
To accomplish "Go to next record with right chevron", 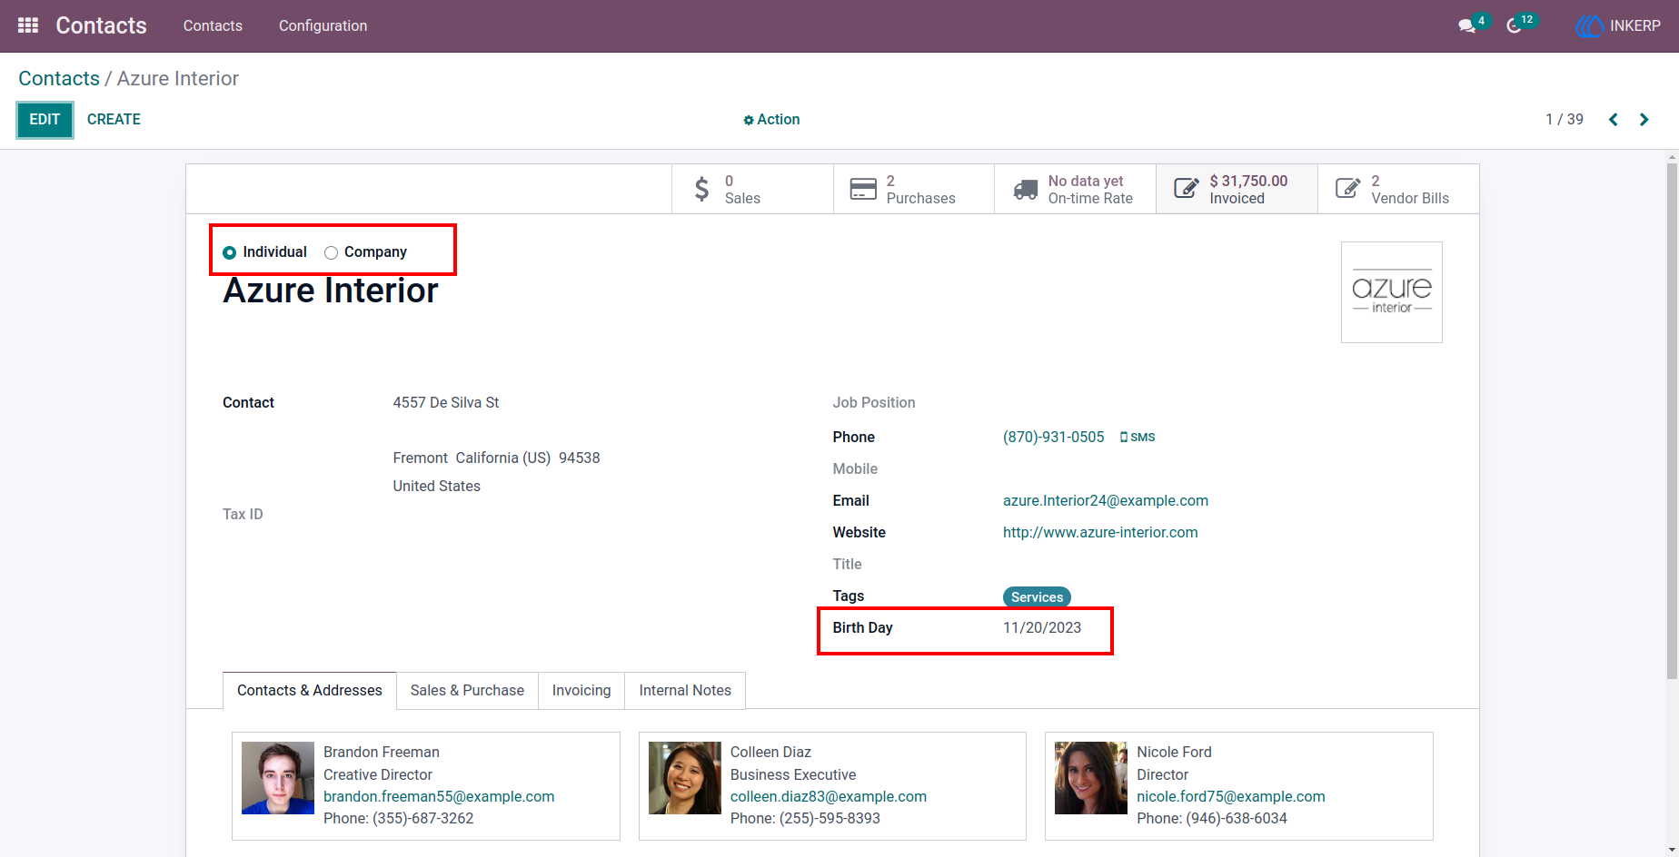I will pos(1644,120).
